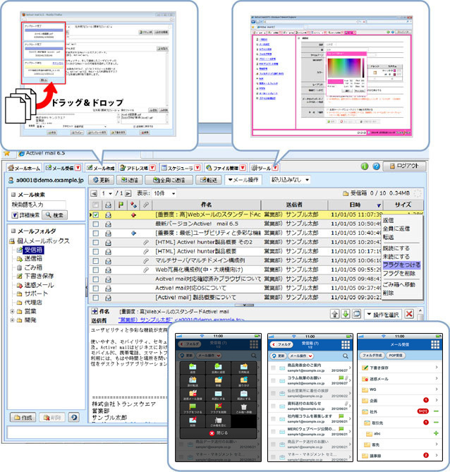450x472 pixels.
Task: Sort by attachment clip column header
Action: pos(146,205)
